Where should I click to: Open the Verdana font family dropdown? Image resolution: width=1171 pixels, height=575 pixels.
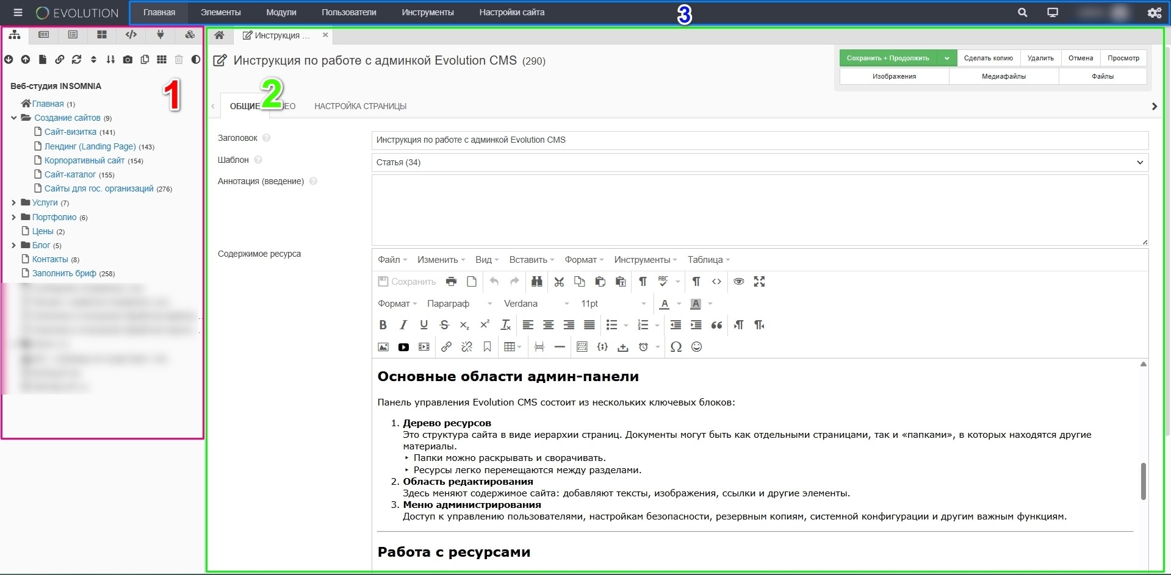click(x=536, y=304)
